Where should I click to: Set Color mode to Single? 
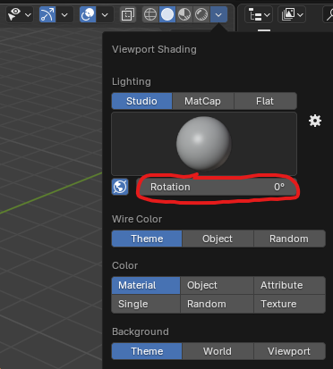(x=146, y=304)
